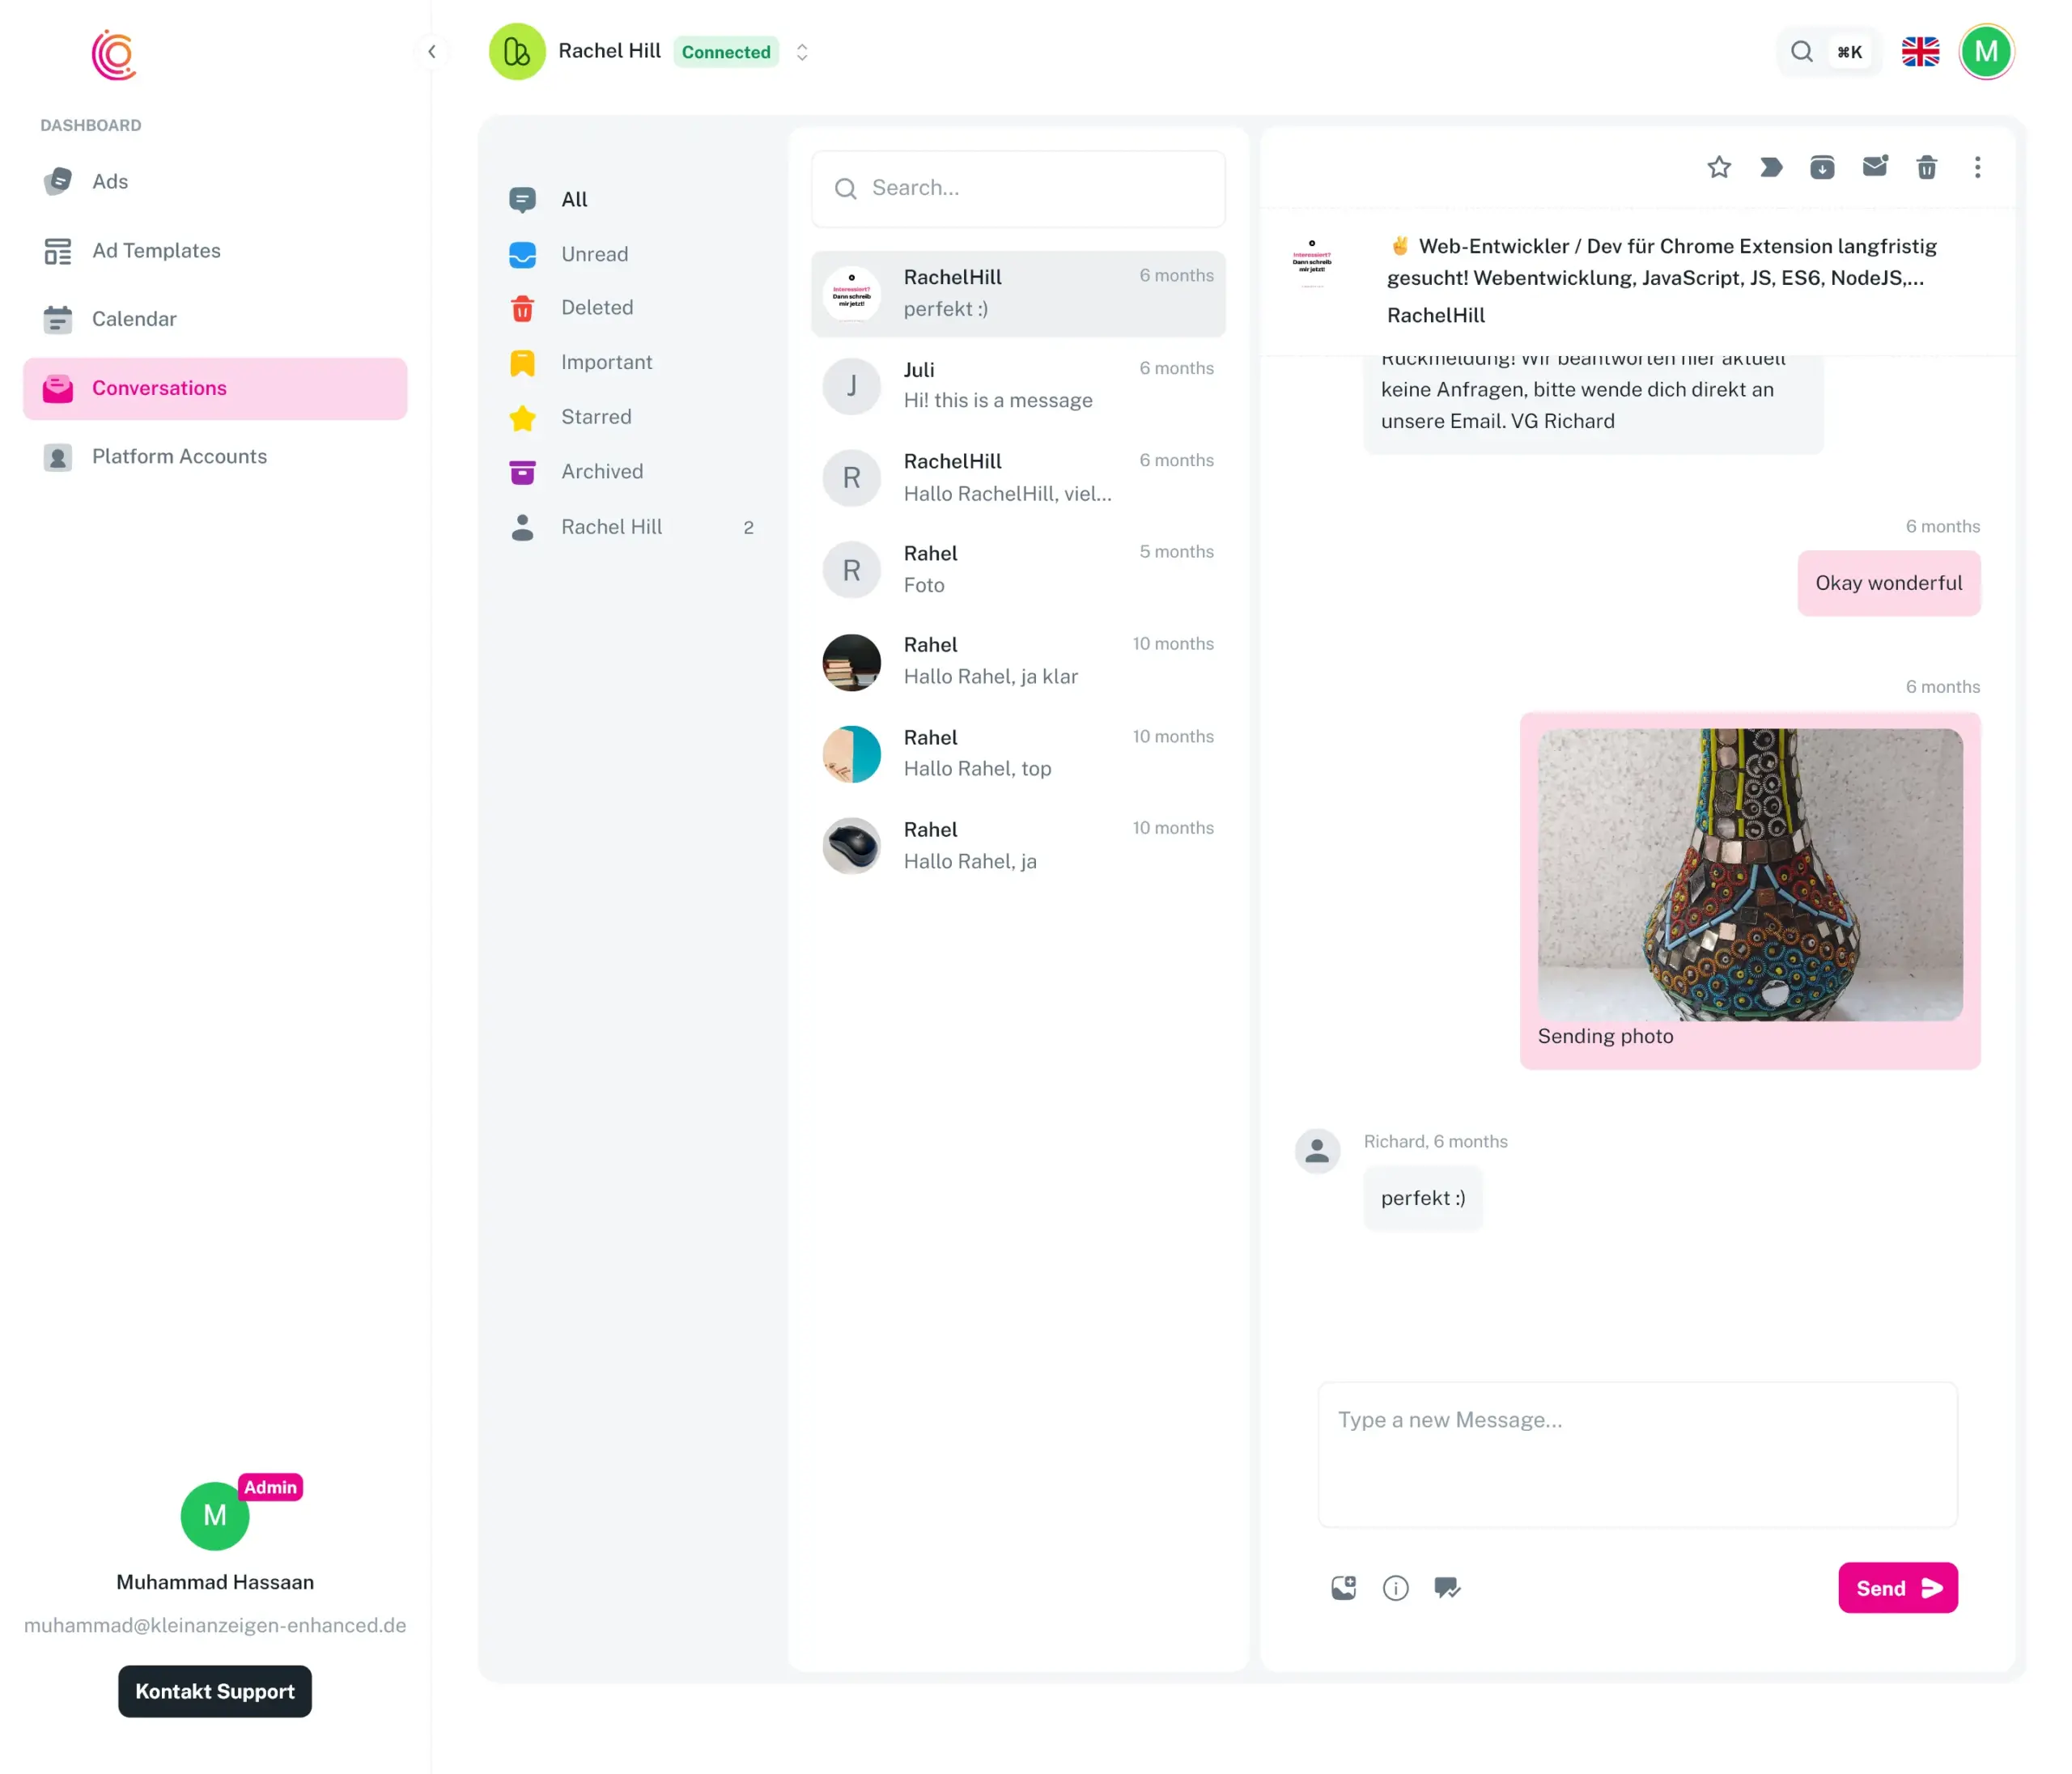
Task: Open Juli's conversation in the list
Action: 1018,385
